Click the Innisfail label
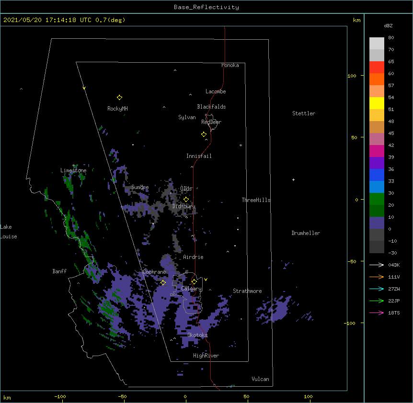This screenshot has height=403, width=413. click(x=199, y=156)
